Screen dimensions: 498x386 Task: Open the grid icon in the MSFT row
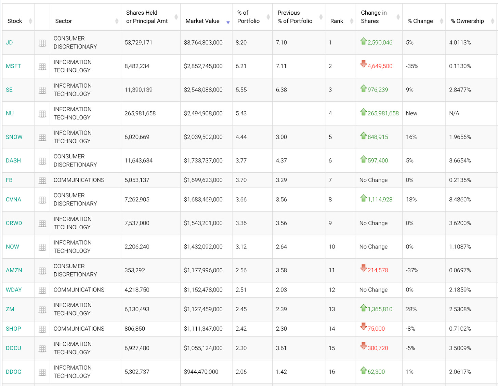point(42,67)
